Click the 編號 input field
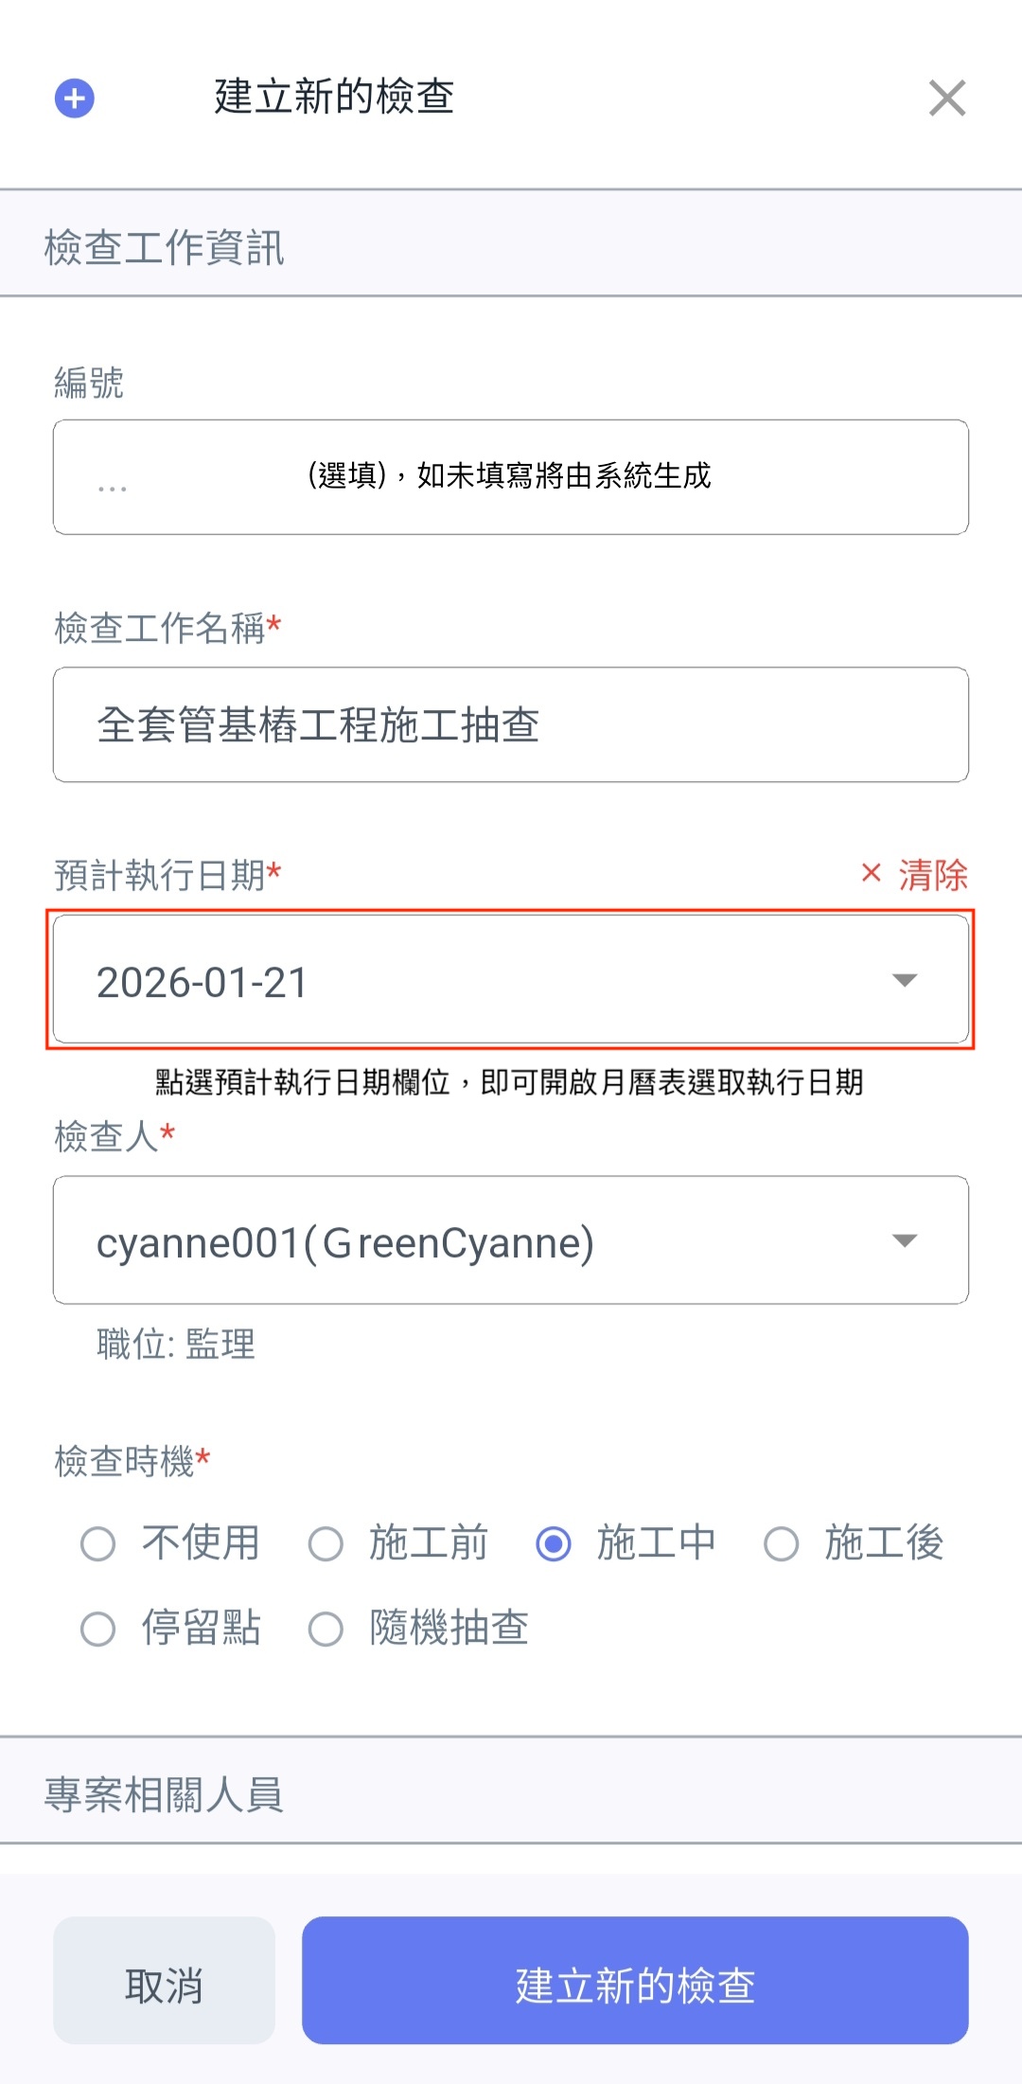The width and height of the screenshot is (1022, 2084). 511,477
